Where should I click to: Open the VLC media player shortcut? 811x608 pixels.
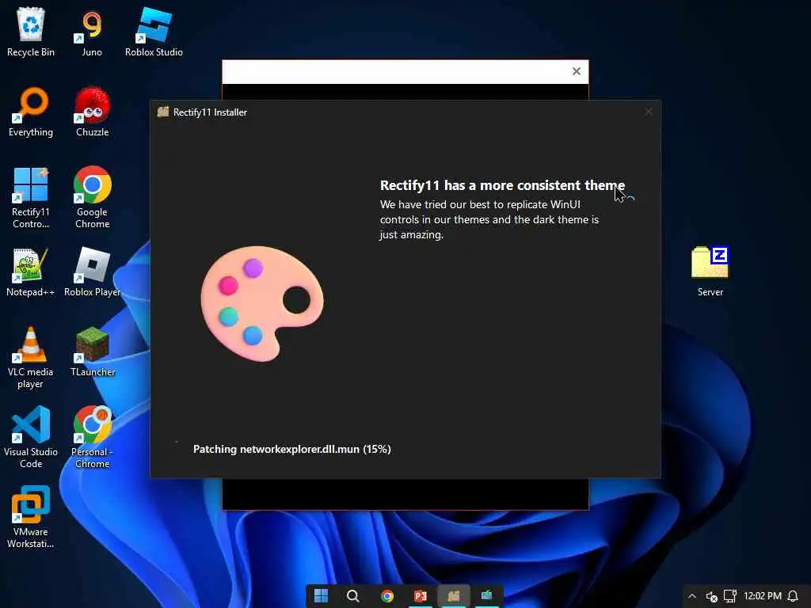click(31, 358)
